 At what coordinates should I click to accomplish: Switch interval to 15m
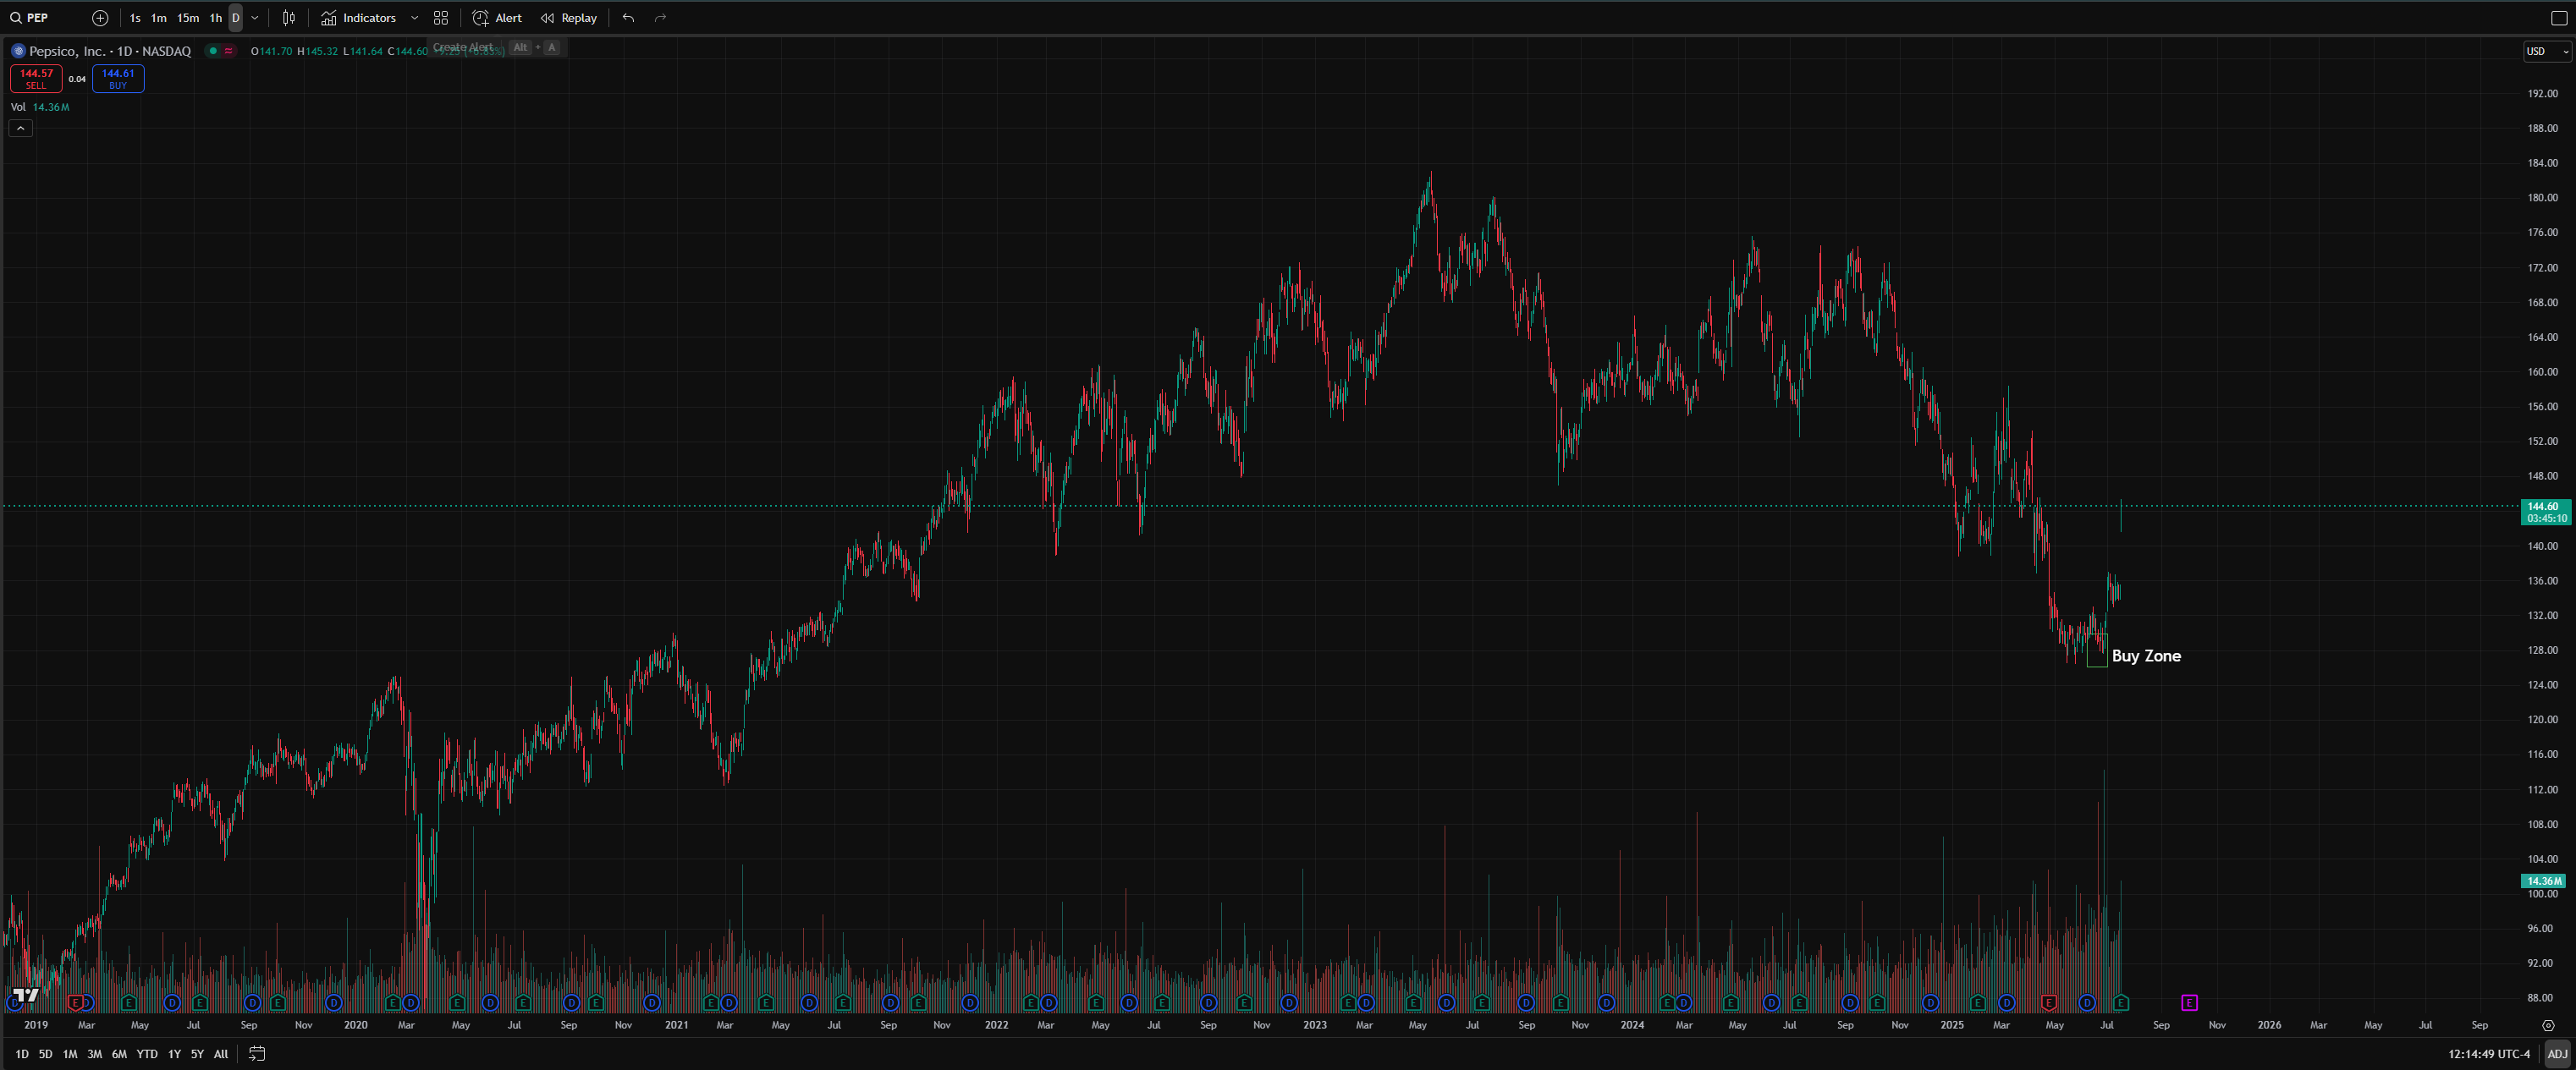click(x=188, y=18)
